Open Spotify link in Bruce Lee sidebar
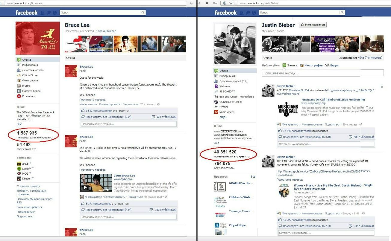The width and height of the screenshot is (391, 241). [26, 169]
